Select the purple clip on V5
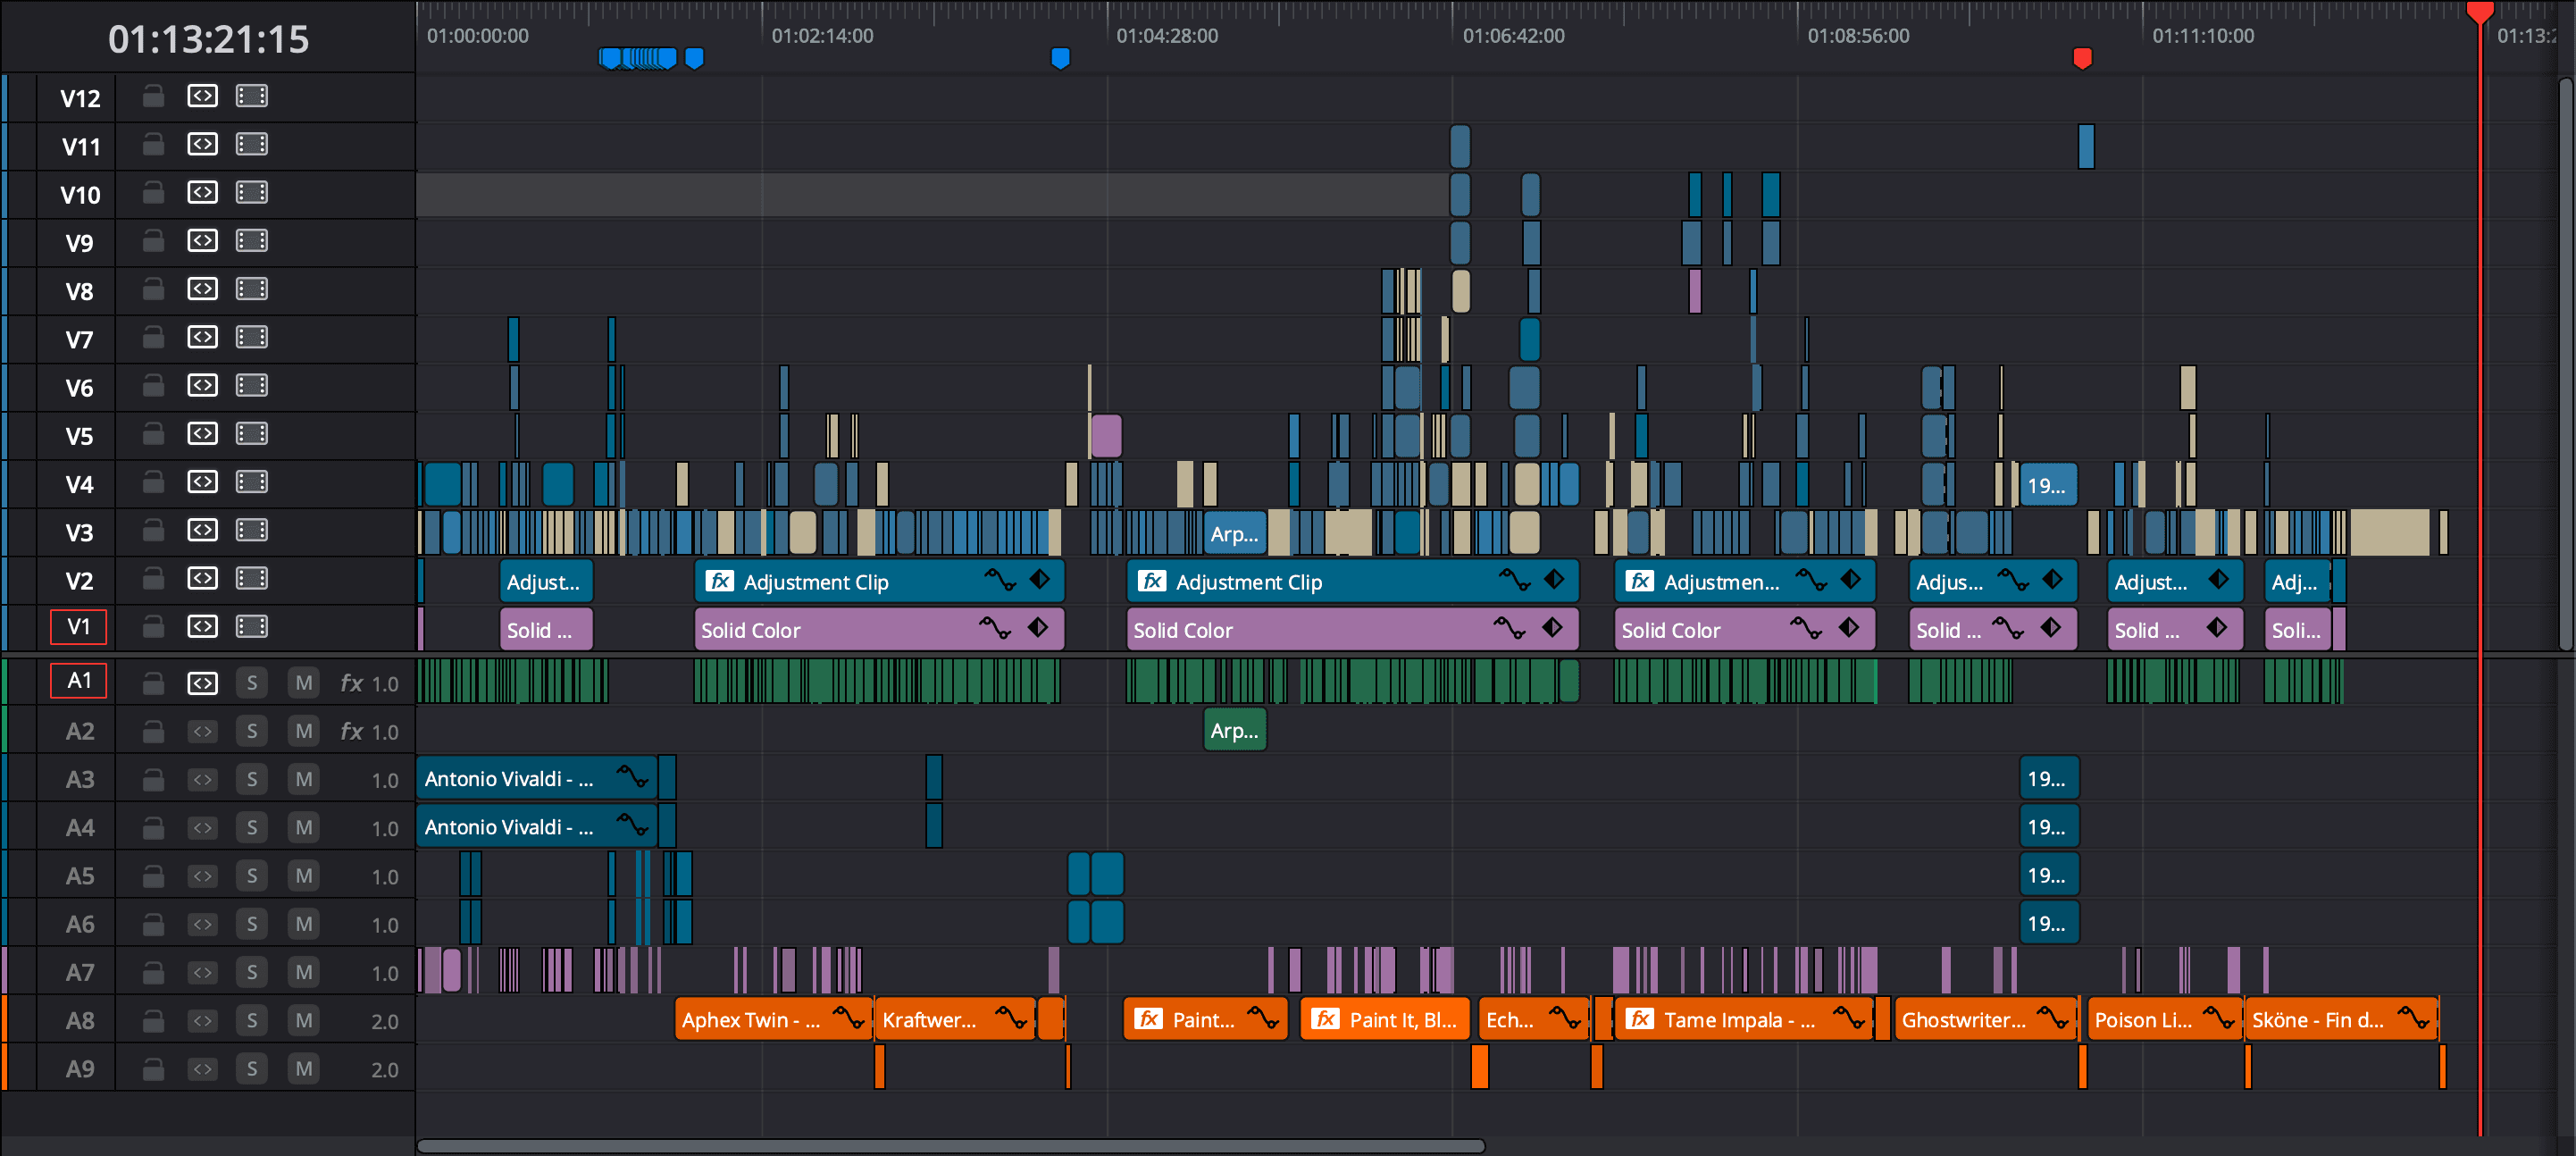2576x1156 pixels. point(1106,436)
